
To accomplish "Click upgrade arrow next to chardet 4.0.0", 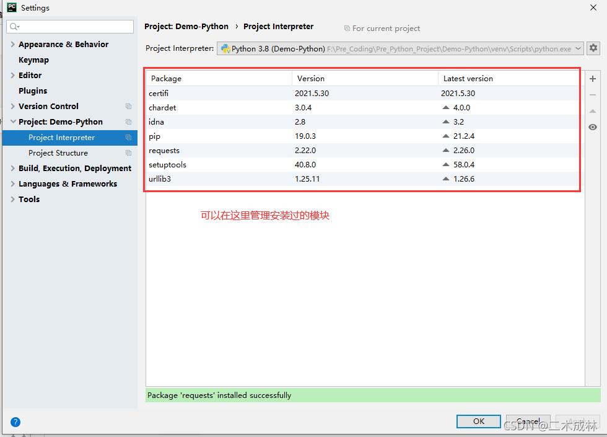I will pyautogui.click(x=445, y=107).
